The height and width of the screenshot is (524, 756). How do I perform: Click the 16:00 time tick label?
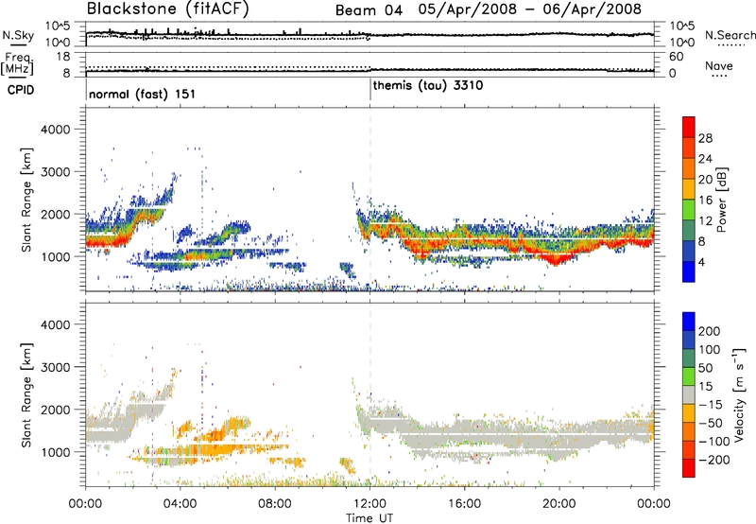coord(464,504)
